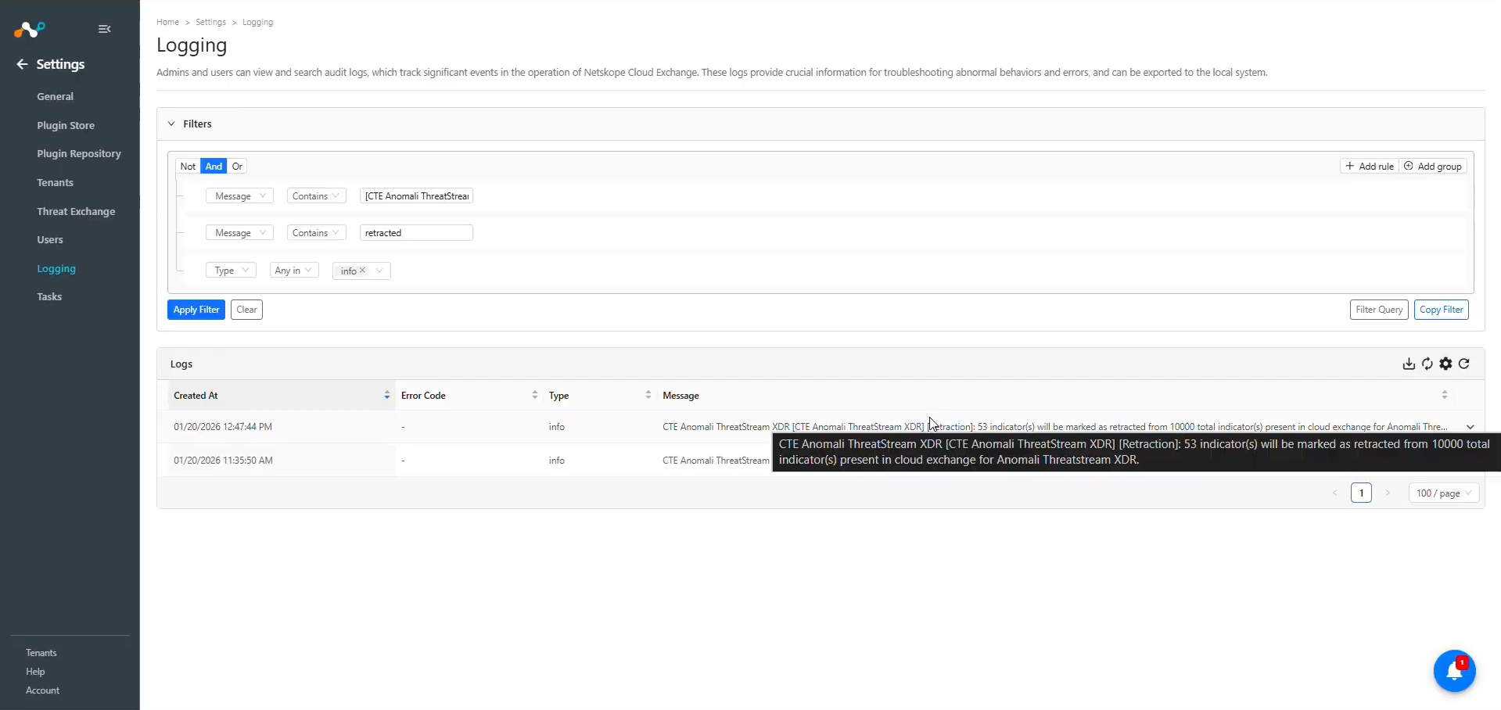Change the 100 / page size dropdown

pyautogui.click(x=1444, y=493)
